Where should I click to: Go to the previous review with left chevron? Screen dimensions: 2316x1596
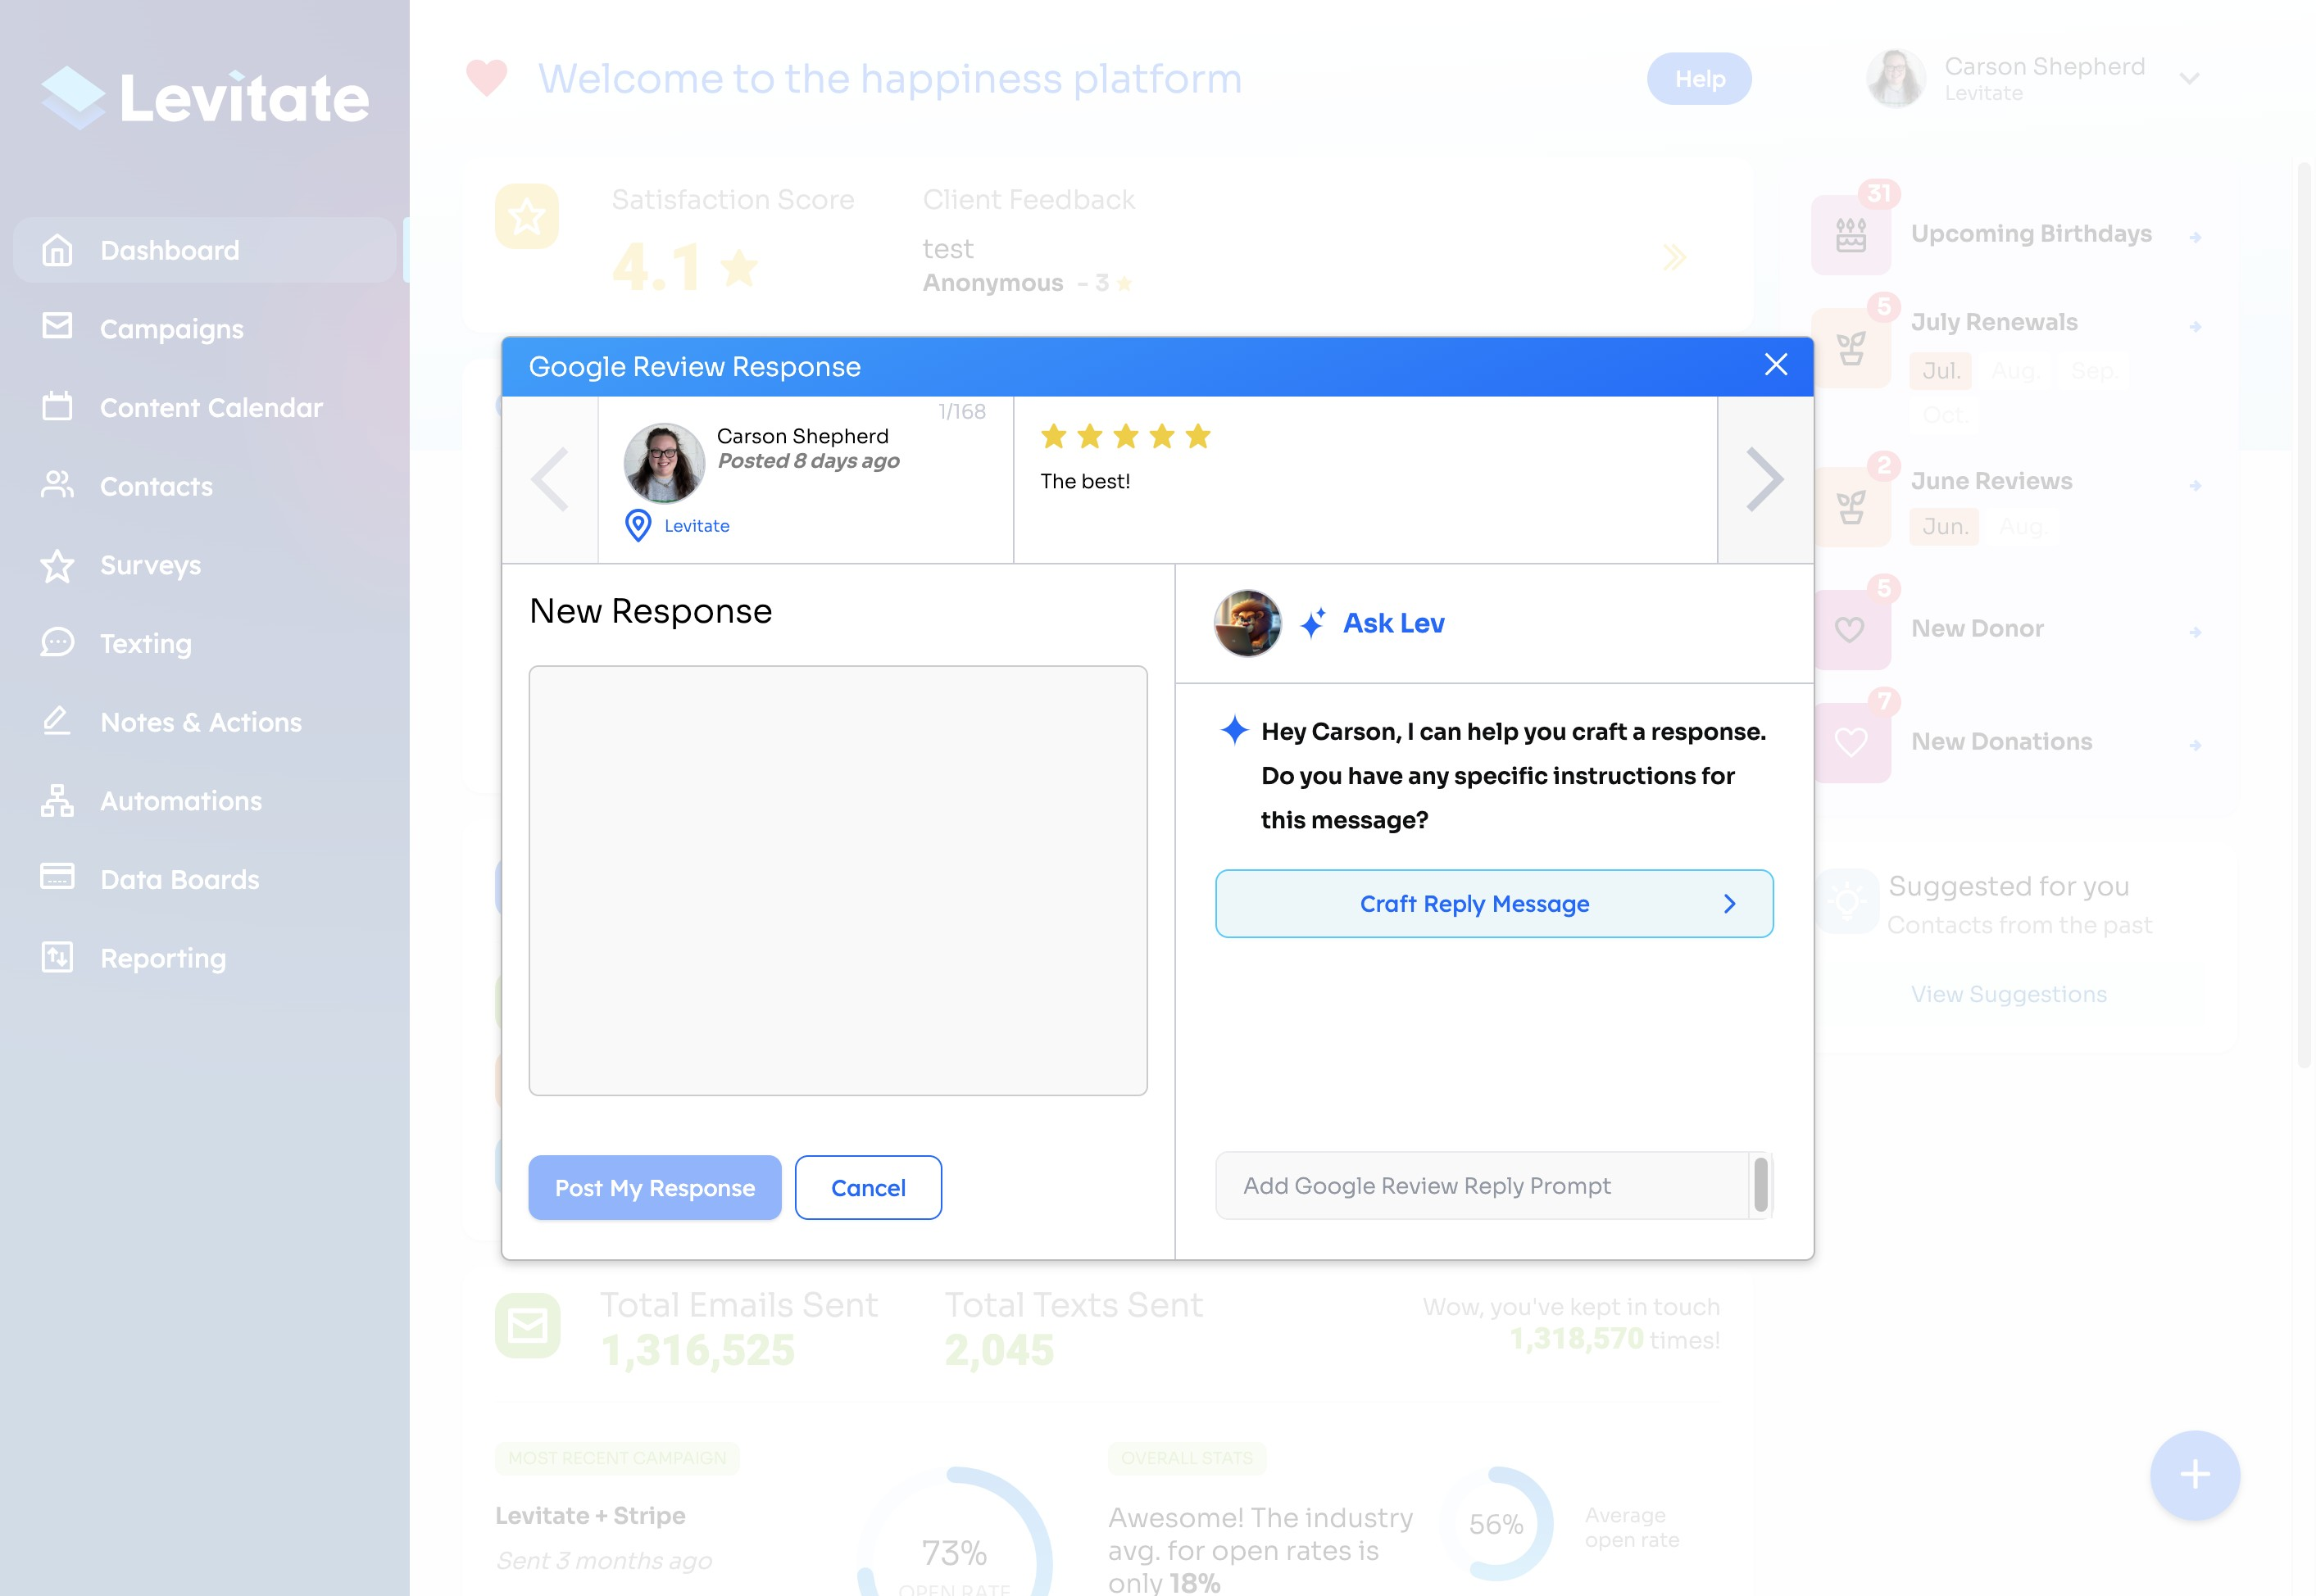(x=550, y=480)
